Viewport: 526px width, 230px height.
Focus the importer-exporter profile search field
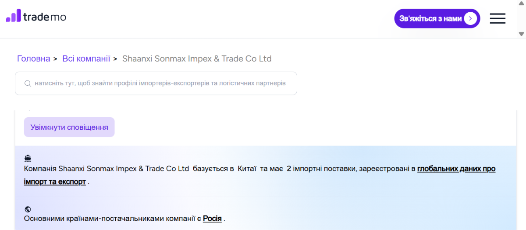point(160,83)
